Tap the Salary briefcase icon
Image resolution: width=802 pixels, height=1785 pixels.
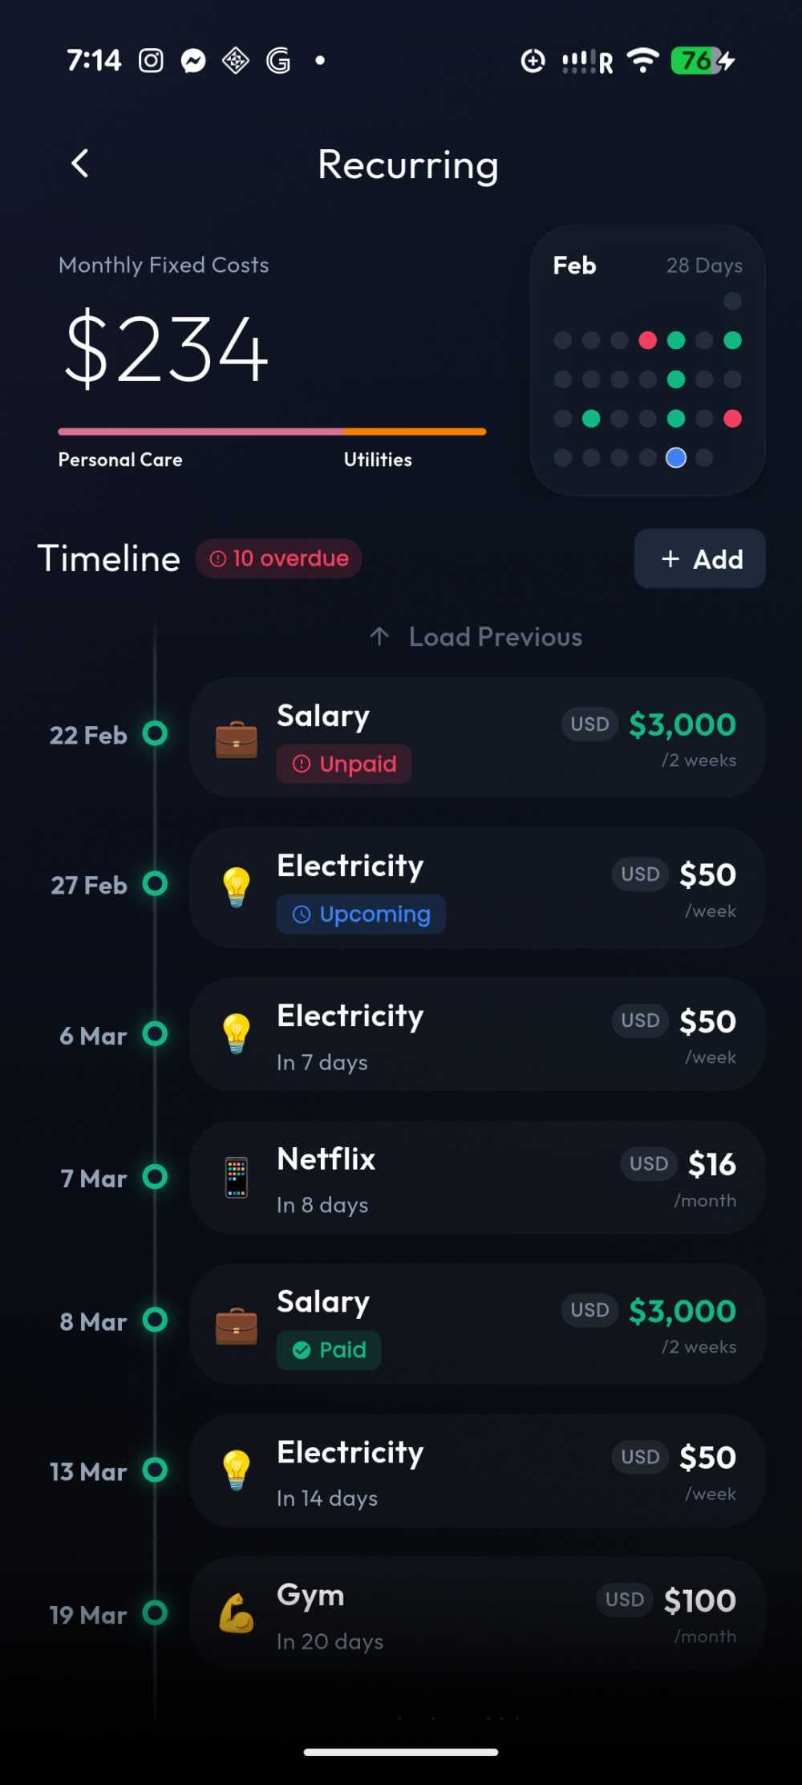tap(236, 739)
